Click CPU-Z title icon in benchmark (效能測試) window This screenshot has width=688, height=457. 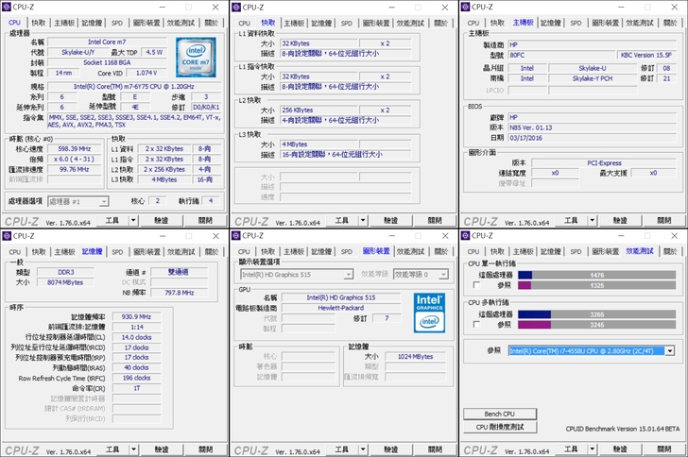click(466, 235)
